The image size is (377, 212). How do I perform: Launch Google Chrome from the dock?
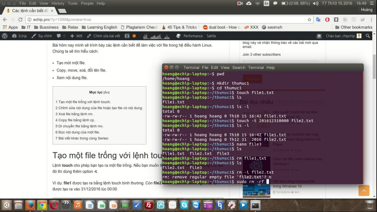tap(42, 205)
